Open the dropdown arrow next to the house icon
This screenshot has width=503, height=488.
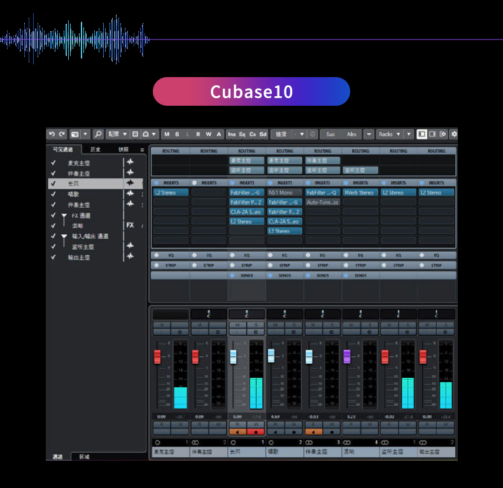pyautogui.click(x=153, y=134)
